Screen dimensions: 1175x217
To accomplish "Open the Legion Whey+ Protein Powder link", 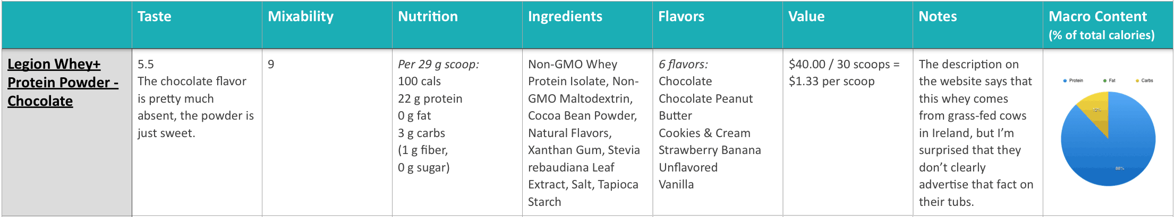I will [63, 83].
